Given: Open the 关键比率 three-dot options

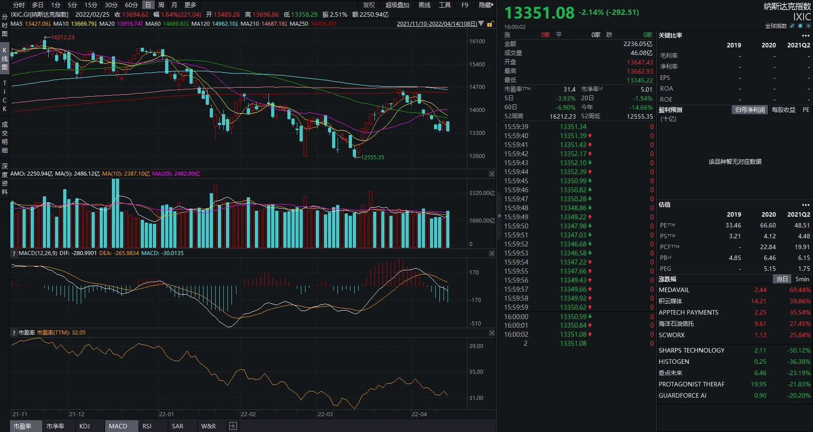Looking at the screenshot, I should click(x=805, y=36).
